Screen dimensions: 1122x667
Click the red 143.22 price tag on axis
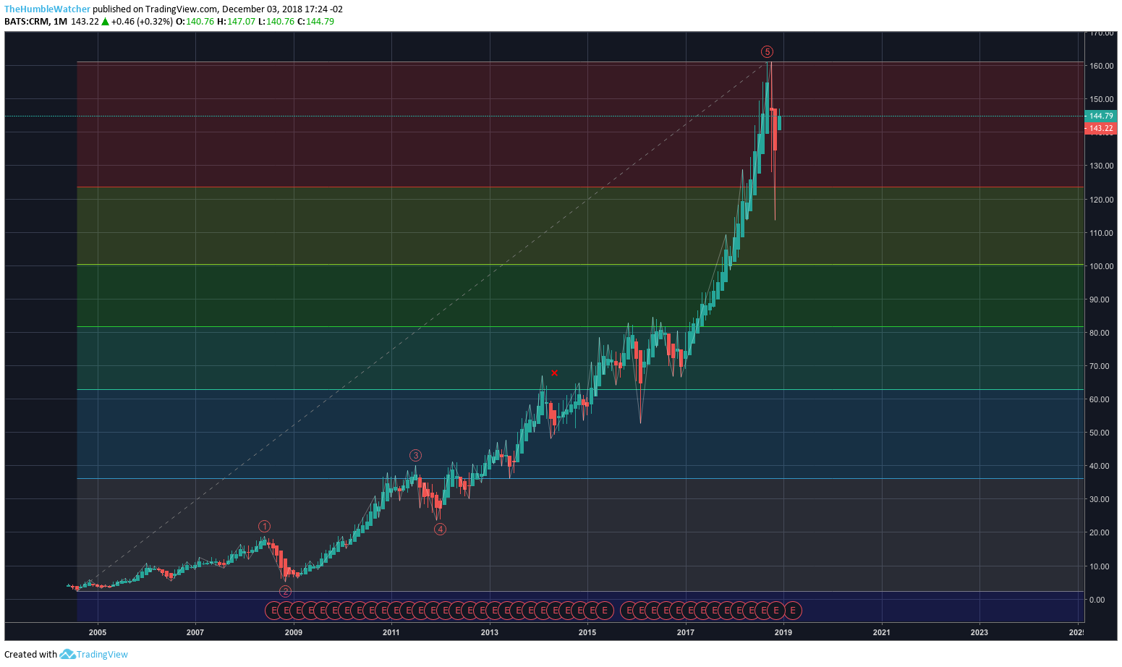tap(1101, 128)
